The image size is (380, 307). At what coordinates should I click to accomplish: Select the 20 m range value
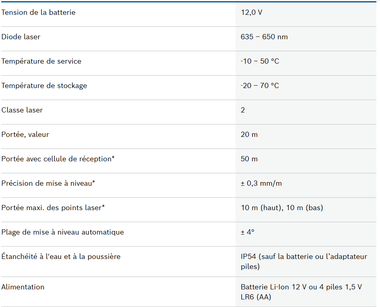coord(249,134)
